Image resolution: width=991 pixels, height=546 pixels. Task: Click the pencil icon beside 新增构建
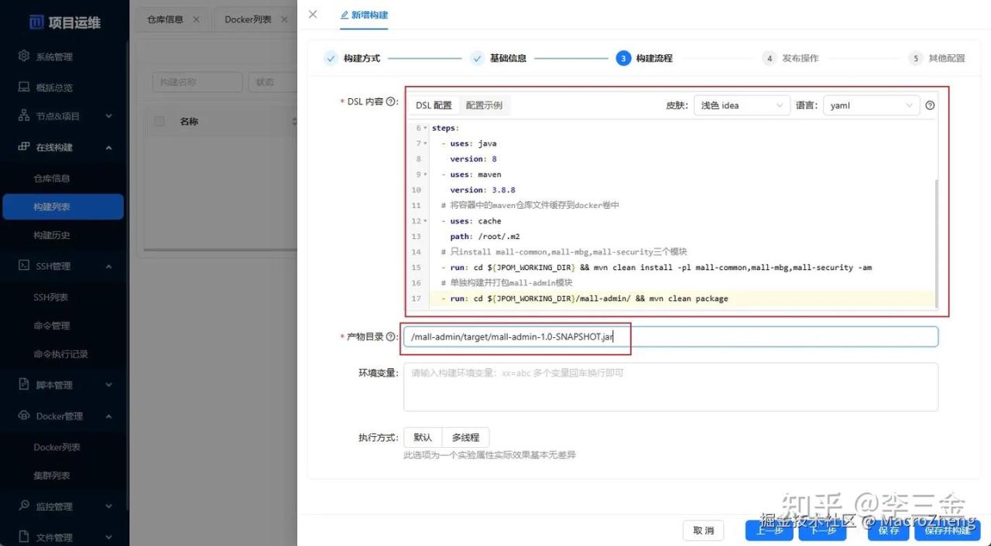click(345, 15)
